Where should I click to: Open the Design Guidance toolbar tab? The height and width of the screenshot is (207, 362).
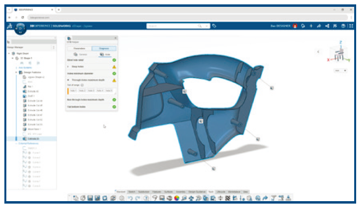click(197, 192)
